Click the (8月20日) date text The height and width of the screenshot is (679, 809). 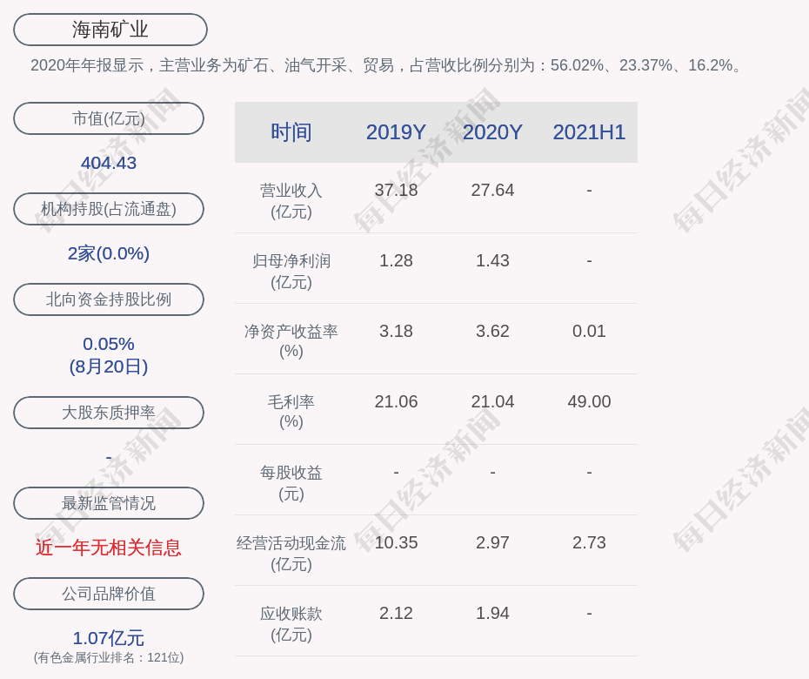point(109,366)
